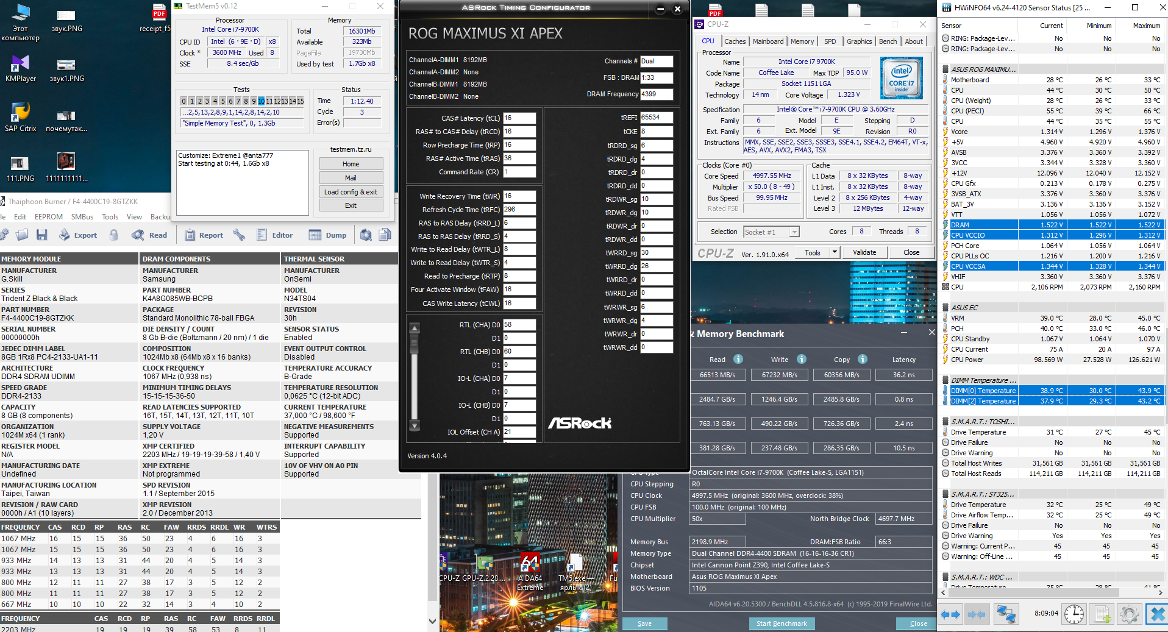Open the EEPROM menu in Thaiphoon Burner
1168x632 pixels.
click(49, 217)
